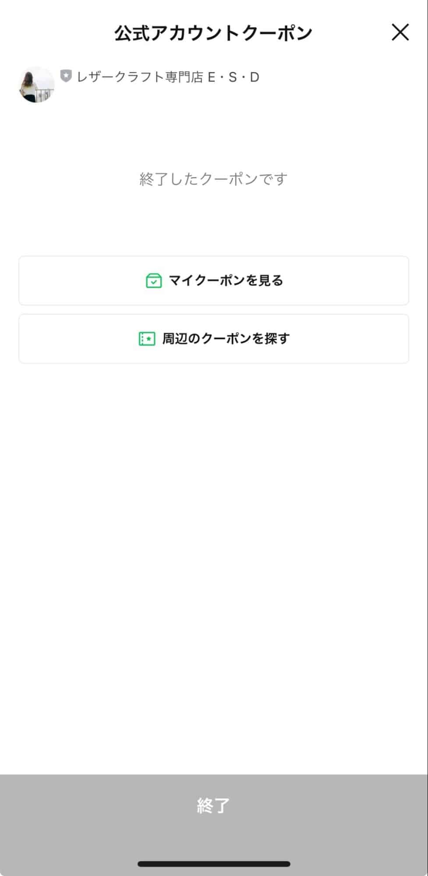Click the green My Coupons wallet icon

(154, 280)
